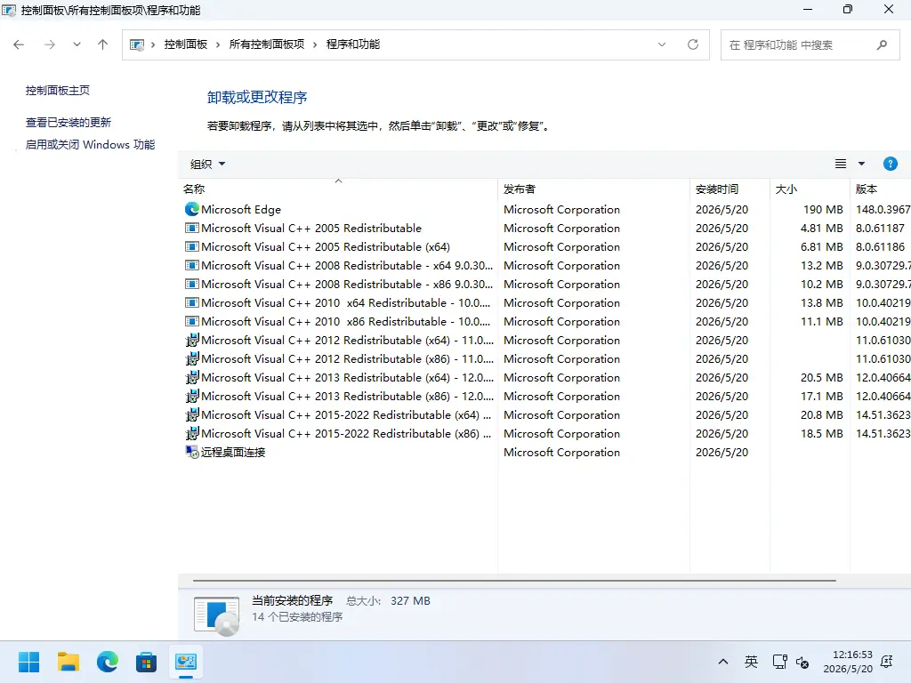The width and height of the screenshot is (911, 683).
Task: Click the search magnifier icon
Action: point(882,44)
